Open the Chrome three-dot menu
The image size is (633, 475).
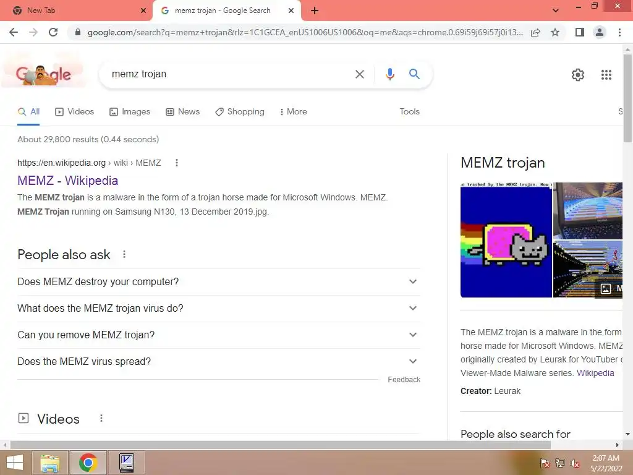point(619,32)
